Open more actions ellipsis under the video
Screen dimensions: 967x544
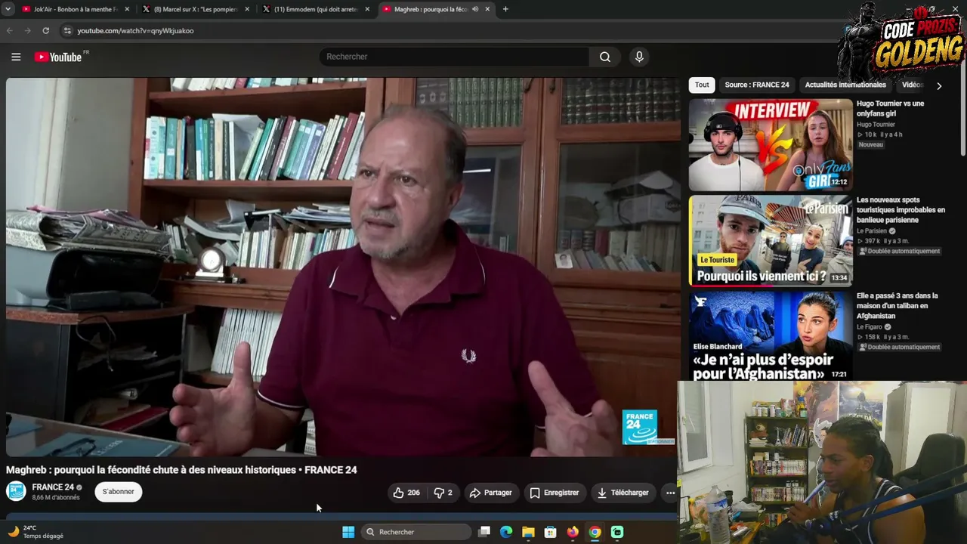coord(670,493)
